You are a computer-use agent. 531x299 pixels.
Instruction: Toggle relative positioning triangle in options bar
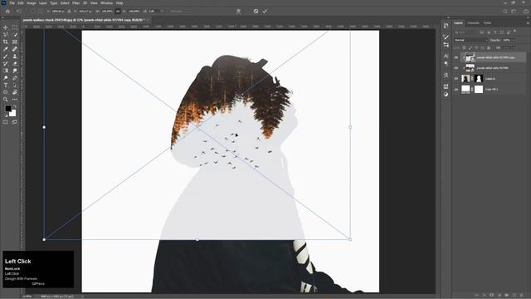[x=69, y=11]
